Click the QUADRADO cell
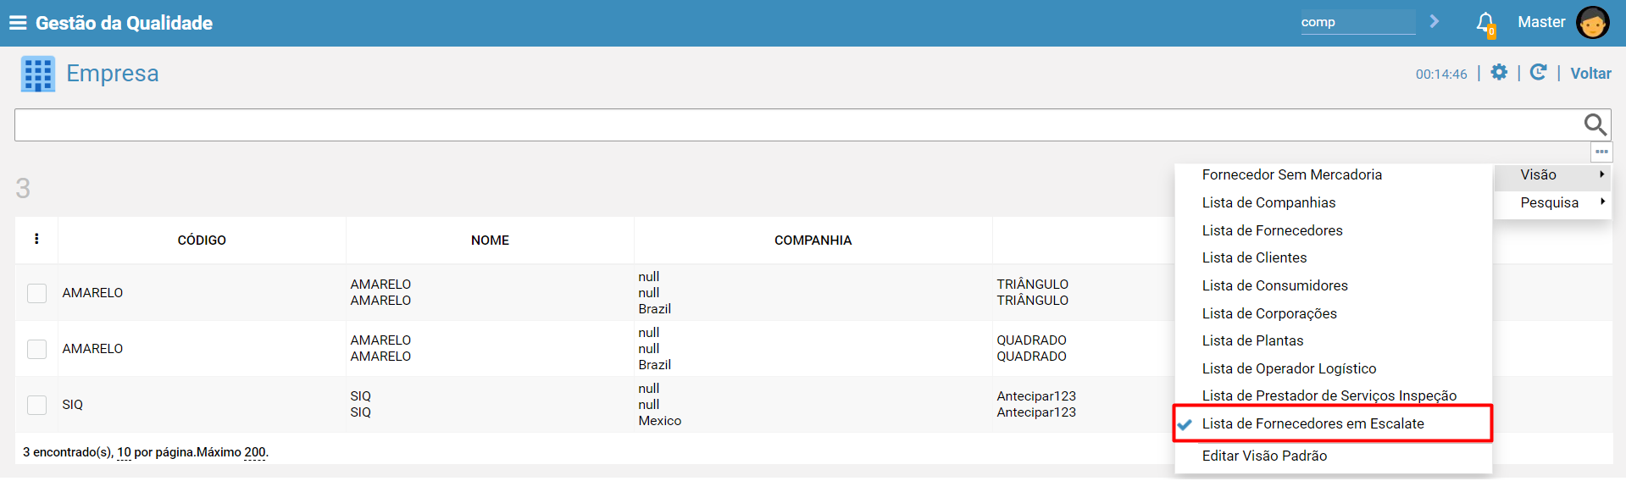Image resolution: width=1626 pixels, height=481 pixels. coord(1031,348)
